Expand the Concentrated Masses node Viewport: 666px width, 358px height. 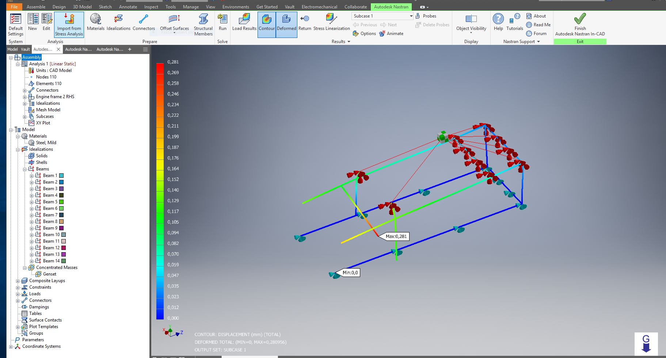tap(25, 267)
